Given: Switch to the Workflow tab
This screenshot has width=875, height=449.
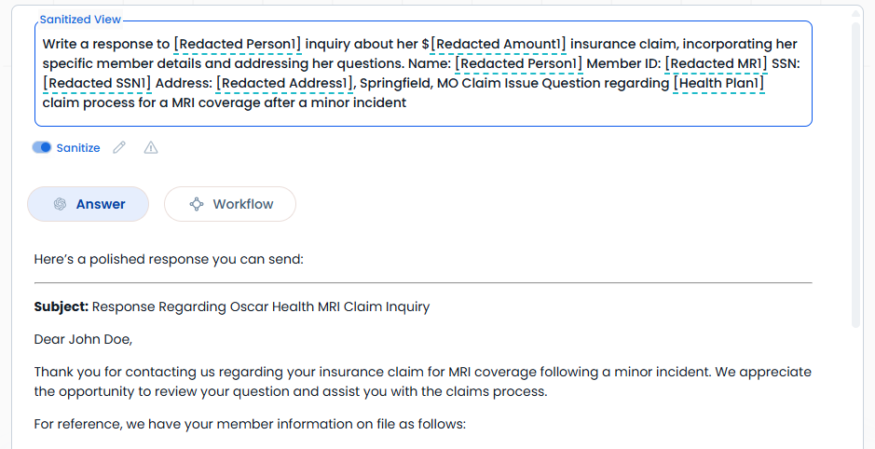Looking at the screenshot, I should [230, 204].
